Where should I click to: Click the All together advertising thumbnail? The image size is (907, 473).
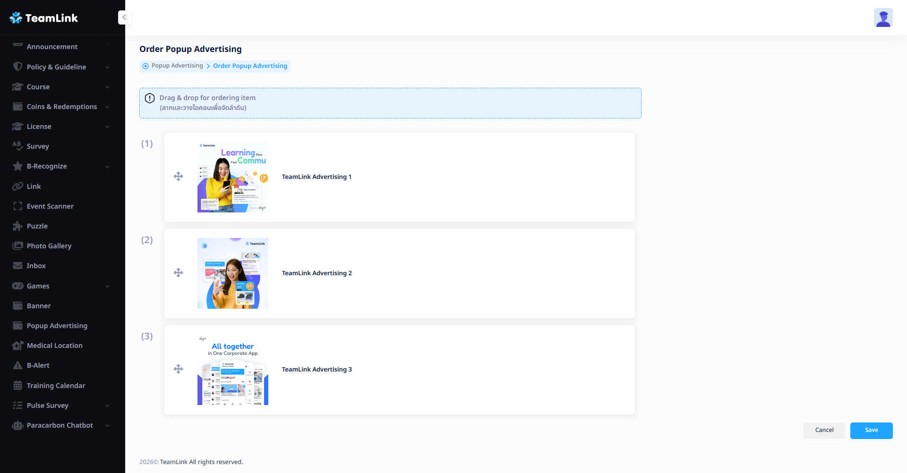click(x=233, y=370)
